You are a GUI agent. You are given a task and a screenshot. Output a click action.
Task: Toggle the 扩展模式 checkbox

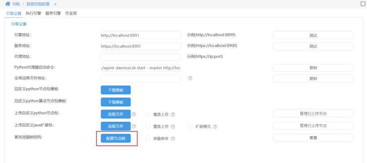[x=190, y=126]
